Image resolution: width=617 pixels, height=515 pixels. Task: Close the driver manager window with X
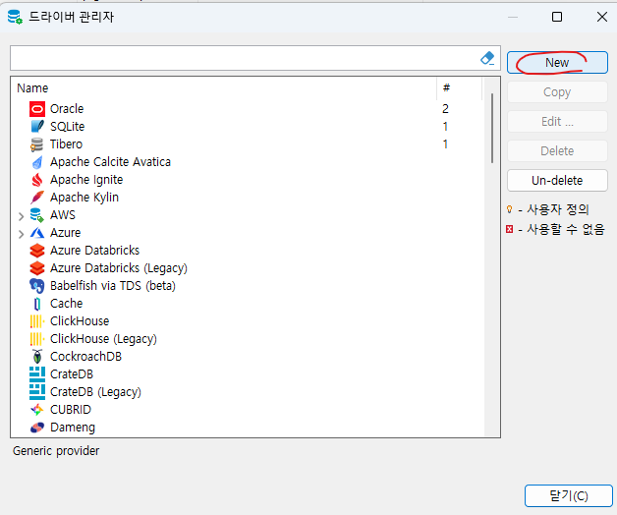coord(602,17)
